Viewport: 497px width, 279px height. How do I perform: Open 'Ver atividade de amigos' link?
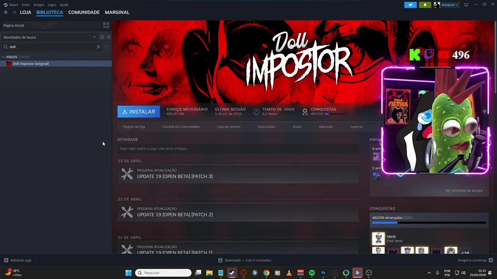(464, 191)
